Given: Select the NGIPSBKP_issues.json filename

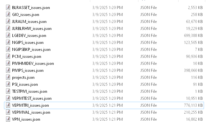Looking at the screenshot, I should 31,50.
